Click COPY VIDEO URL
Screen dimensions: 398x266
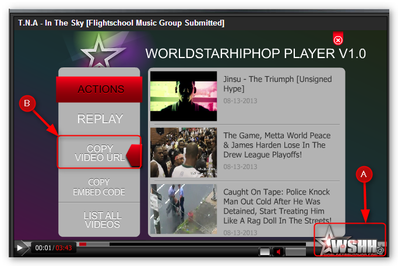coord(99,153)
